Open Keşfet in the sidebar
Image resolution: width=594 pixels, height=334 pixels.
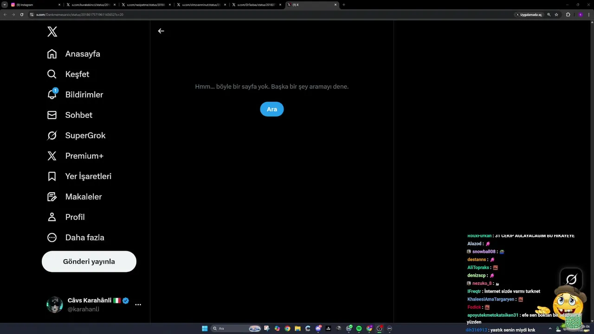click(x=68, y=74)
